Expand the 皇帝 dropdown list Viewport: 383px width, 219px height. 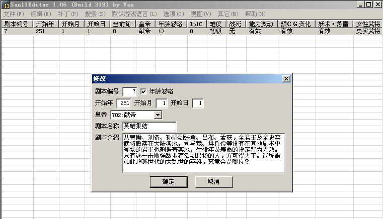click(x=158, y=115)
